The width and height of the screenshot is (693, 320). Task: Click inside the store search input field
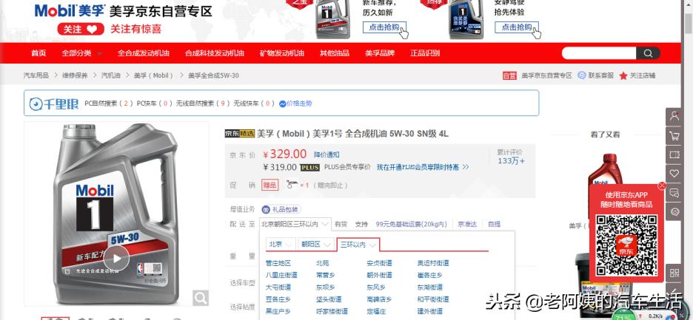pos(599,53)
